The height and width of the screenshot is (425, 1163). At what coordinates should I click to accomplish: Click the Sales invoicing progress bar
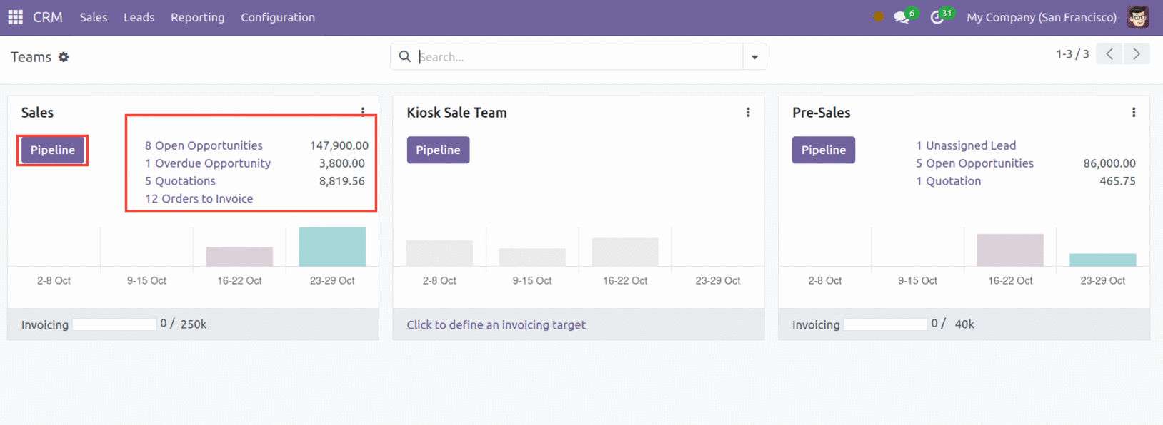click(114, 324)
